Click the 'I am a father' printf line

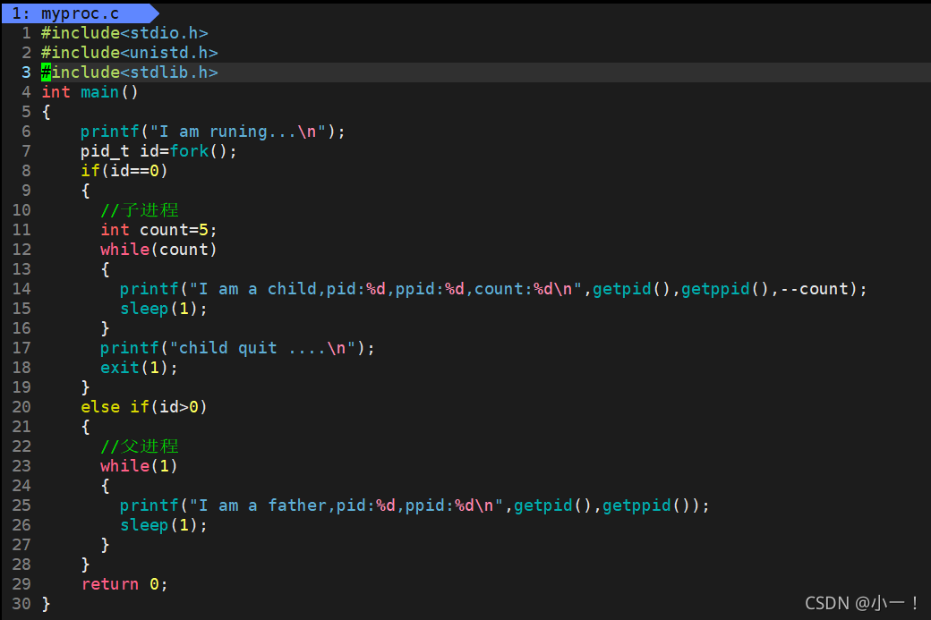(x=414, y=505)
